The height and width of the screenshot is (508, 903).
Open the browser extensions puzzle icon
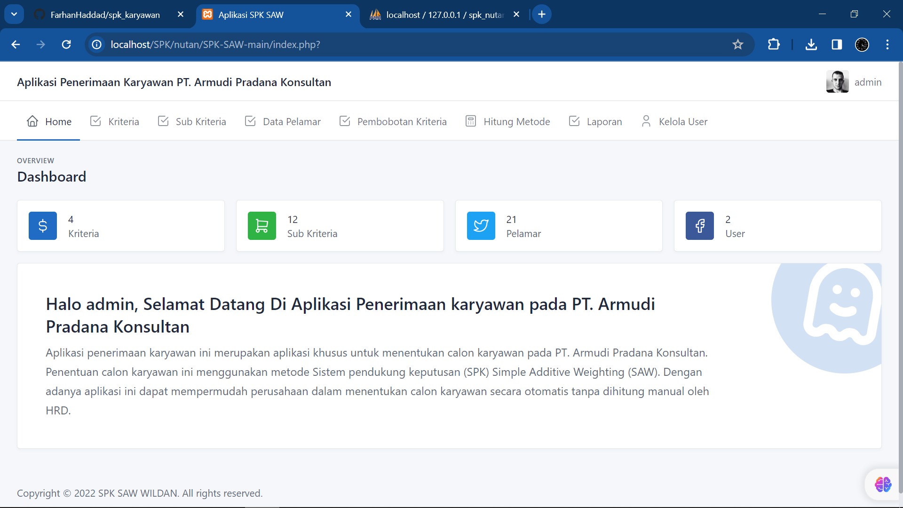click(774, 45)
